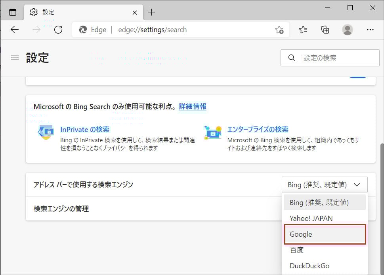This screenshot has width=384, height=275.
Task: Add this page to favorites star icon
Action: [x=279, y=30]
